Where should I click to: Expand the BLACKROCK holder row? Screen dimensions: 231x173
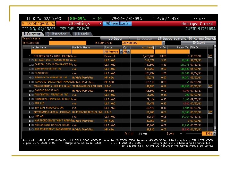point(32,73)
